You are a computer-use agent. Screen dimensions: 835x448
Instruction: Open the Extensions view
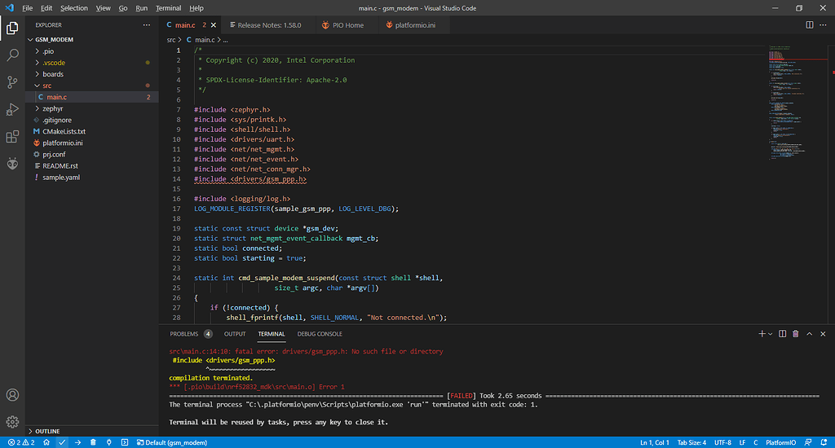click(x=12, y=137)
